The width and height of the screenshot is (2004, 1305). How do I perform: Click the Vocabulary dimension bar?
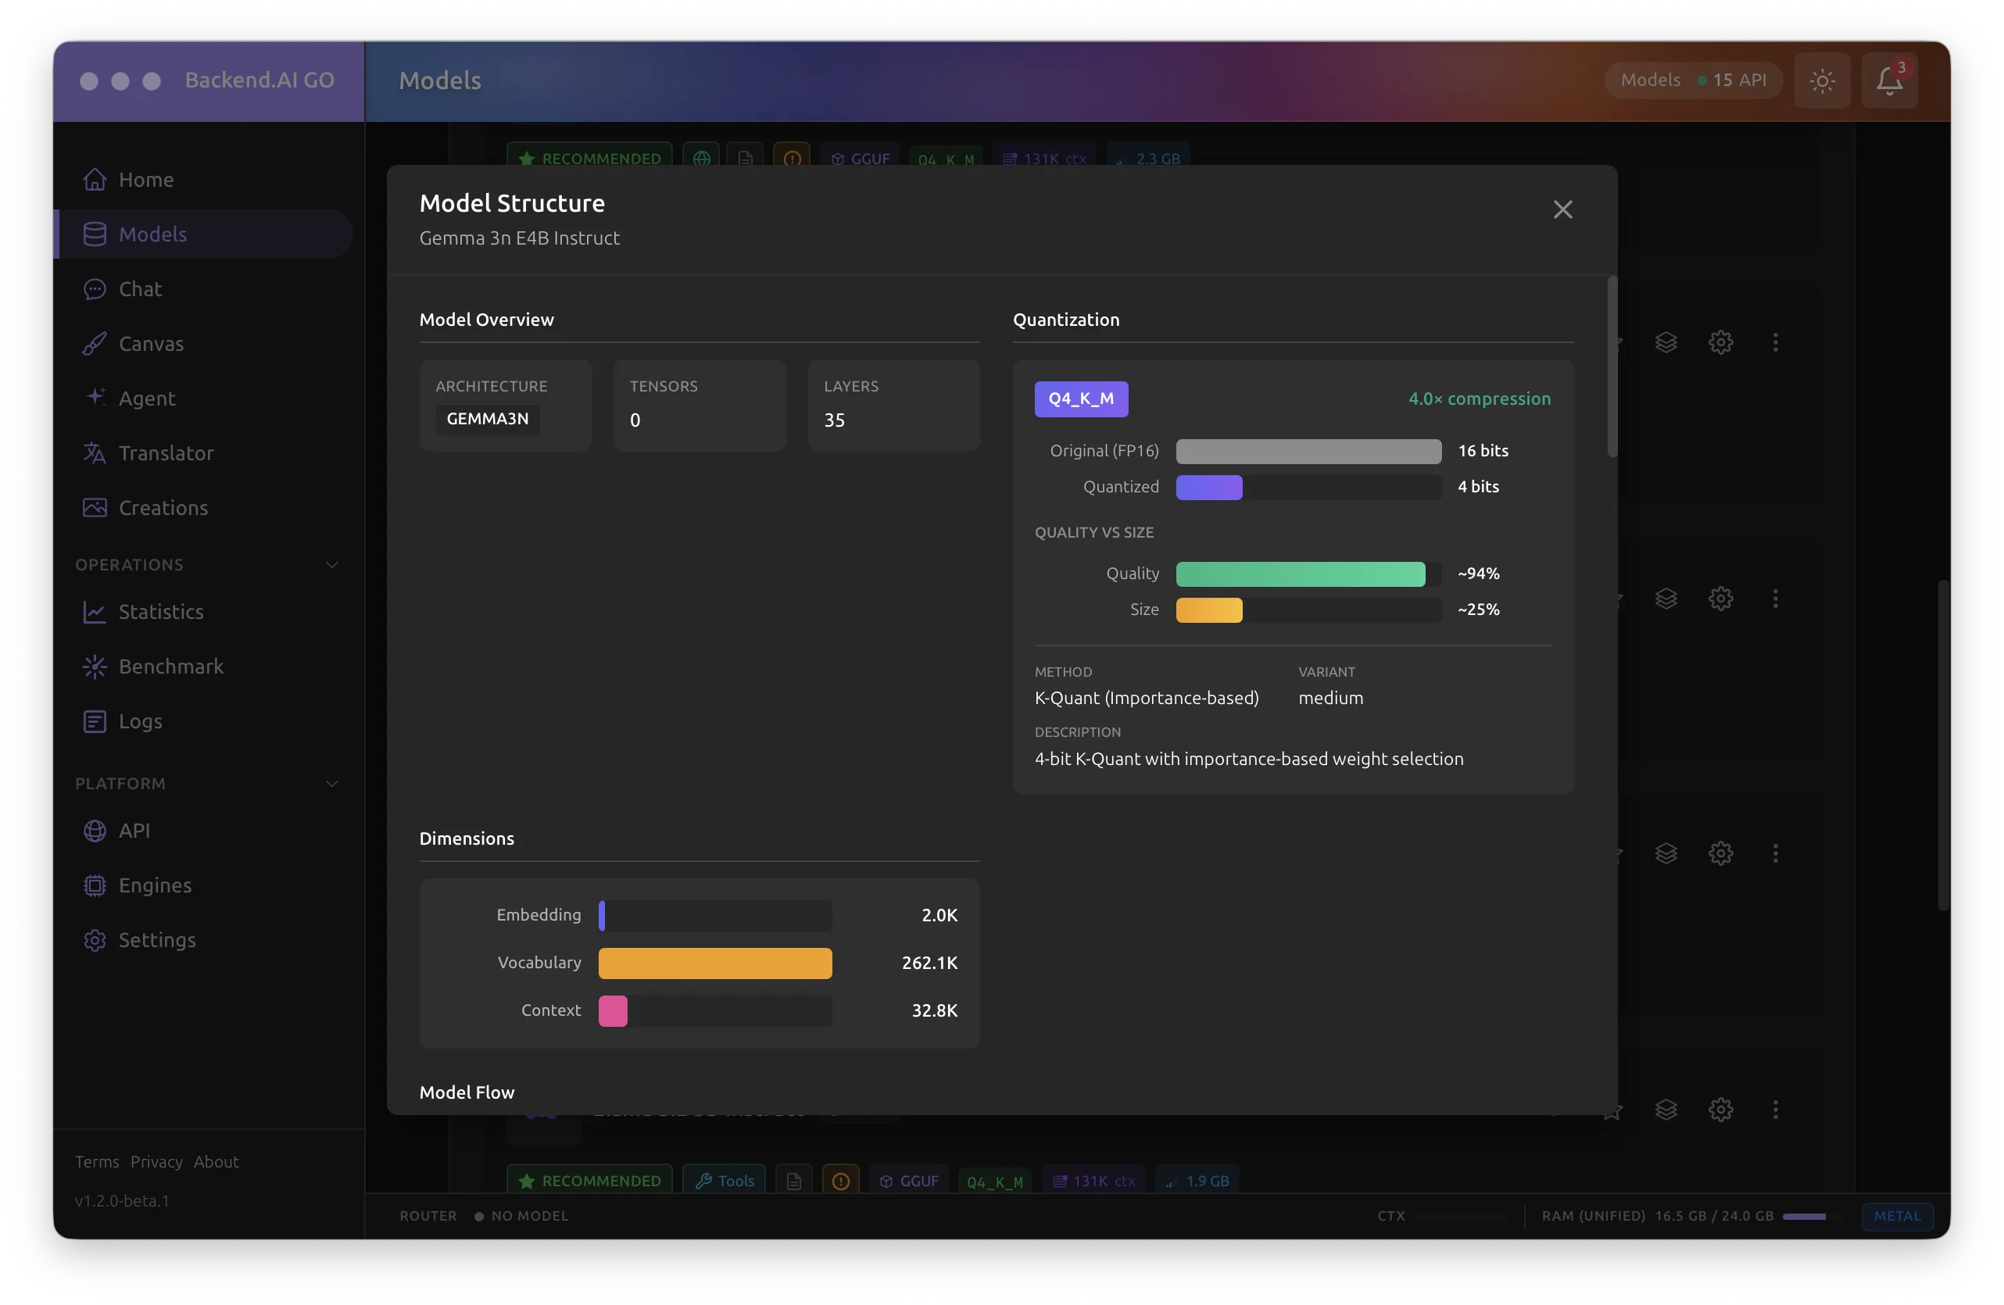point(714,964)
